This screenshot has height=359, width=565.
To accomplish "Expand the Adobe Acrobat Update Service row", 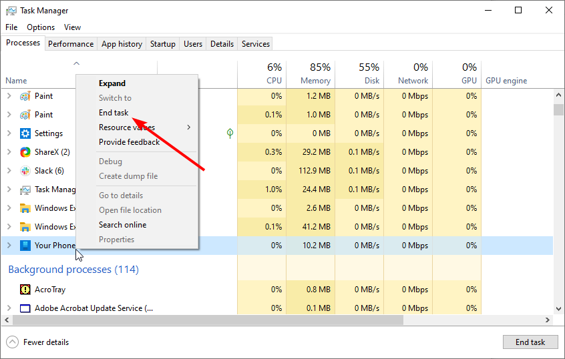I will (9, 308).
